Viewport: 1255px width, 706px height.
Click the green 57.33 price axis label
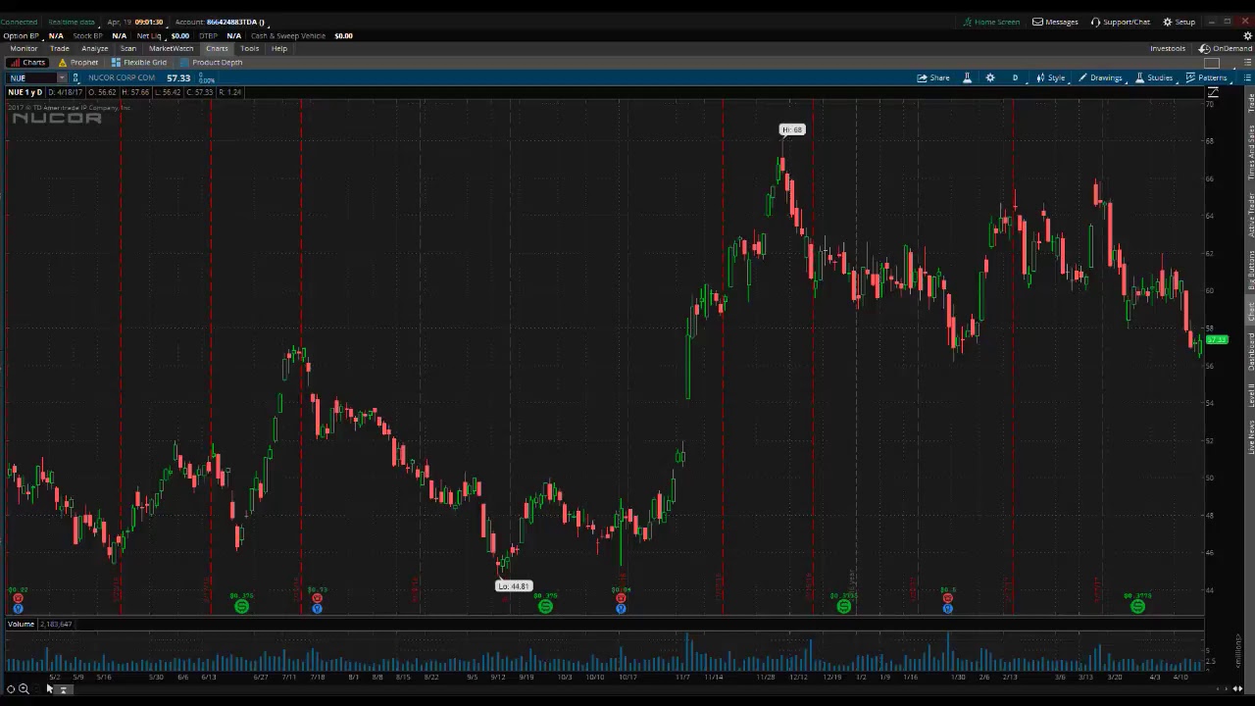pos(1216,340)
